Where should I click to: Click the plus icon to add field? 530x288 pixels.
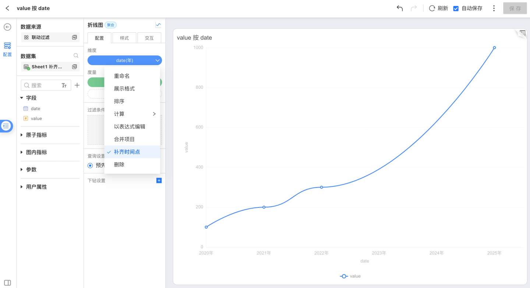77,85
